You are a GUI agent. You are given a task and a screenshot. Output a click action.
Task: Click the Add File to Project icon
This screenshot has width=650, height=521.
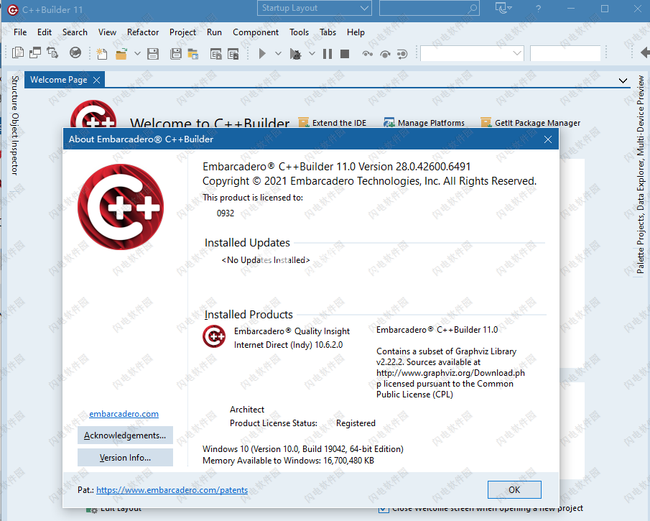point(216,53)
